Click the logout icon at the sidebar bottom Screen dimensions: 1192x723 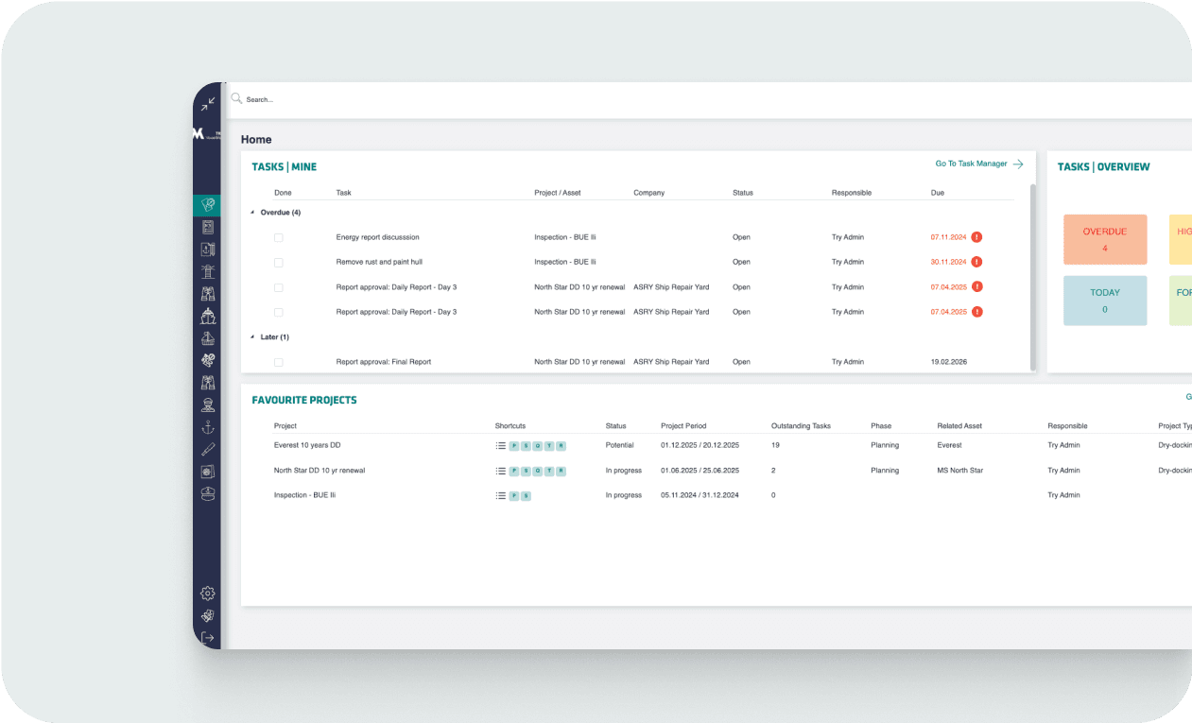pos(207,636)
